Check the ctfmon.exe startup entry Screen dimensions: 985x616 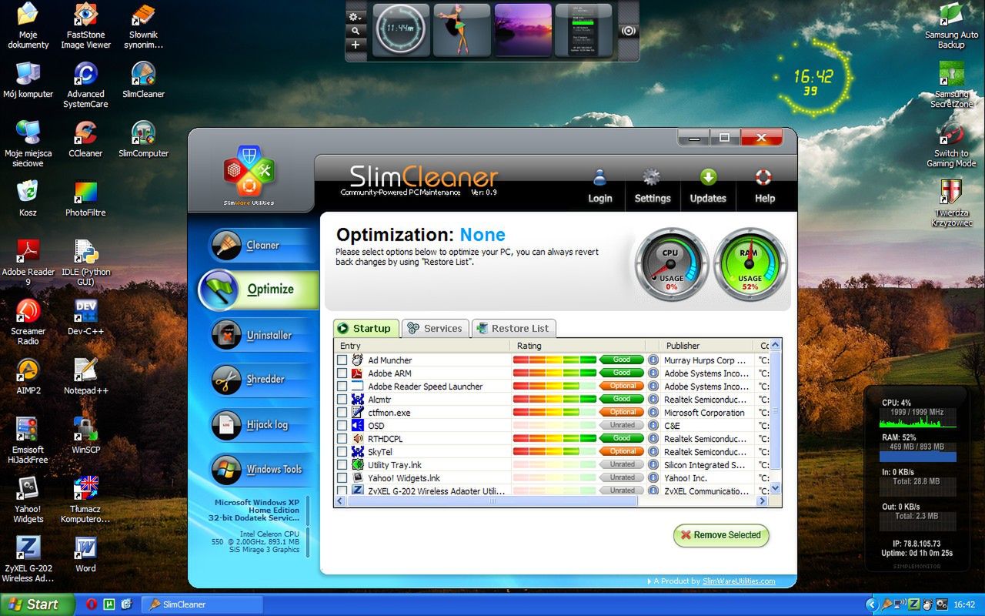(342, 413)
